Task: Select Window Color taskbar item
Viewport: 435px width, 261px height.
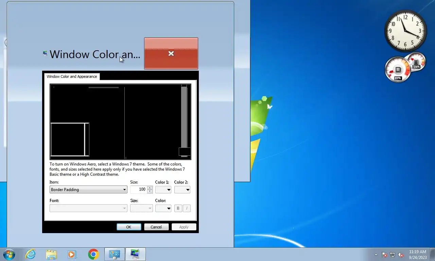Action: [x=135, y=254]
